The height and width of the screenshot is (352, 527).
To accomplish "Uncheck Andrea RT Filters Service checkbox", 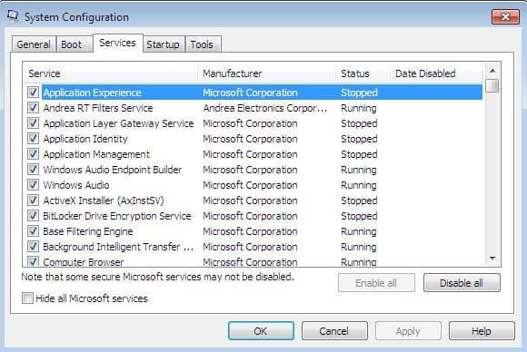I will pyautogui.click(x=33, y=107).
